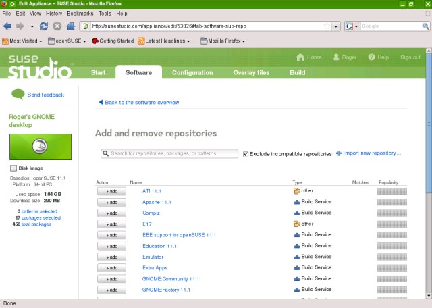The width and height of the screenshot is (432, 308).
Task: Add the Apache 11.1 repository
Action: [111, 202]
